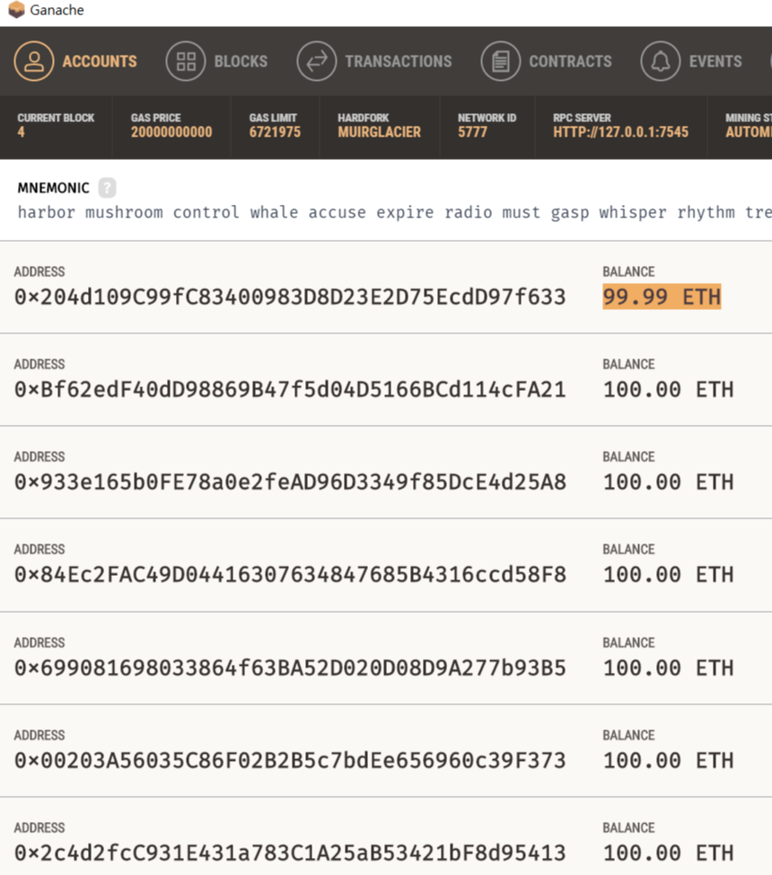Viewport: 772px width, 875px height.
Task: Click the HARDFORK label
Action: point(364,118)
